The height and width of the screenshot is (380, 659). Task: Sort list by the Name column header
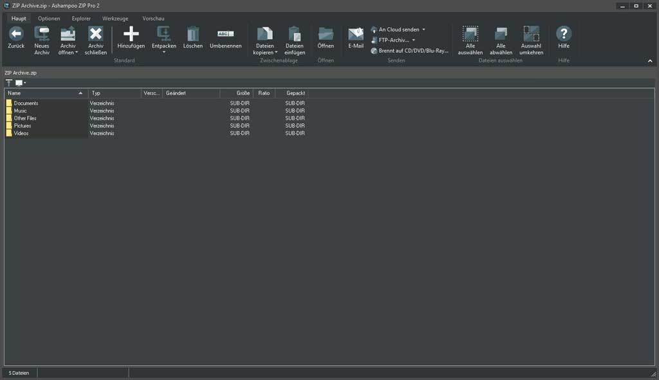tap(46, 93)
